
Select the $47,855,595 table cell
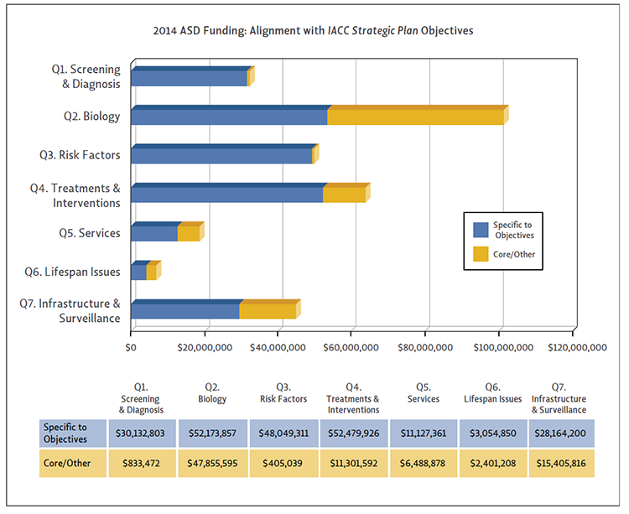click(x=211, y=464)
